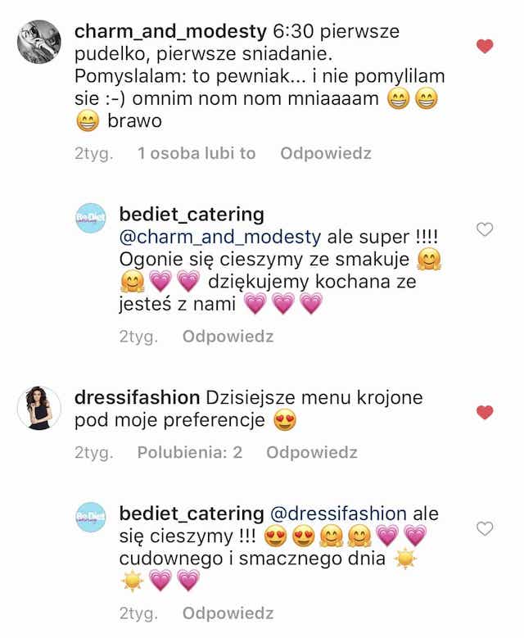Click the @charm_and_modesty mention
This screenshot has width=524, height=638.
click(x=220, y=238)
